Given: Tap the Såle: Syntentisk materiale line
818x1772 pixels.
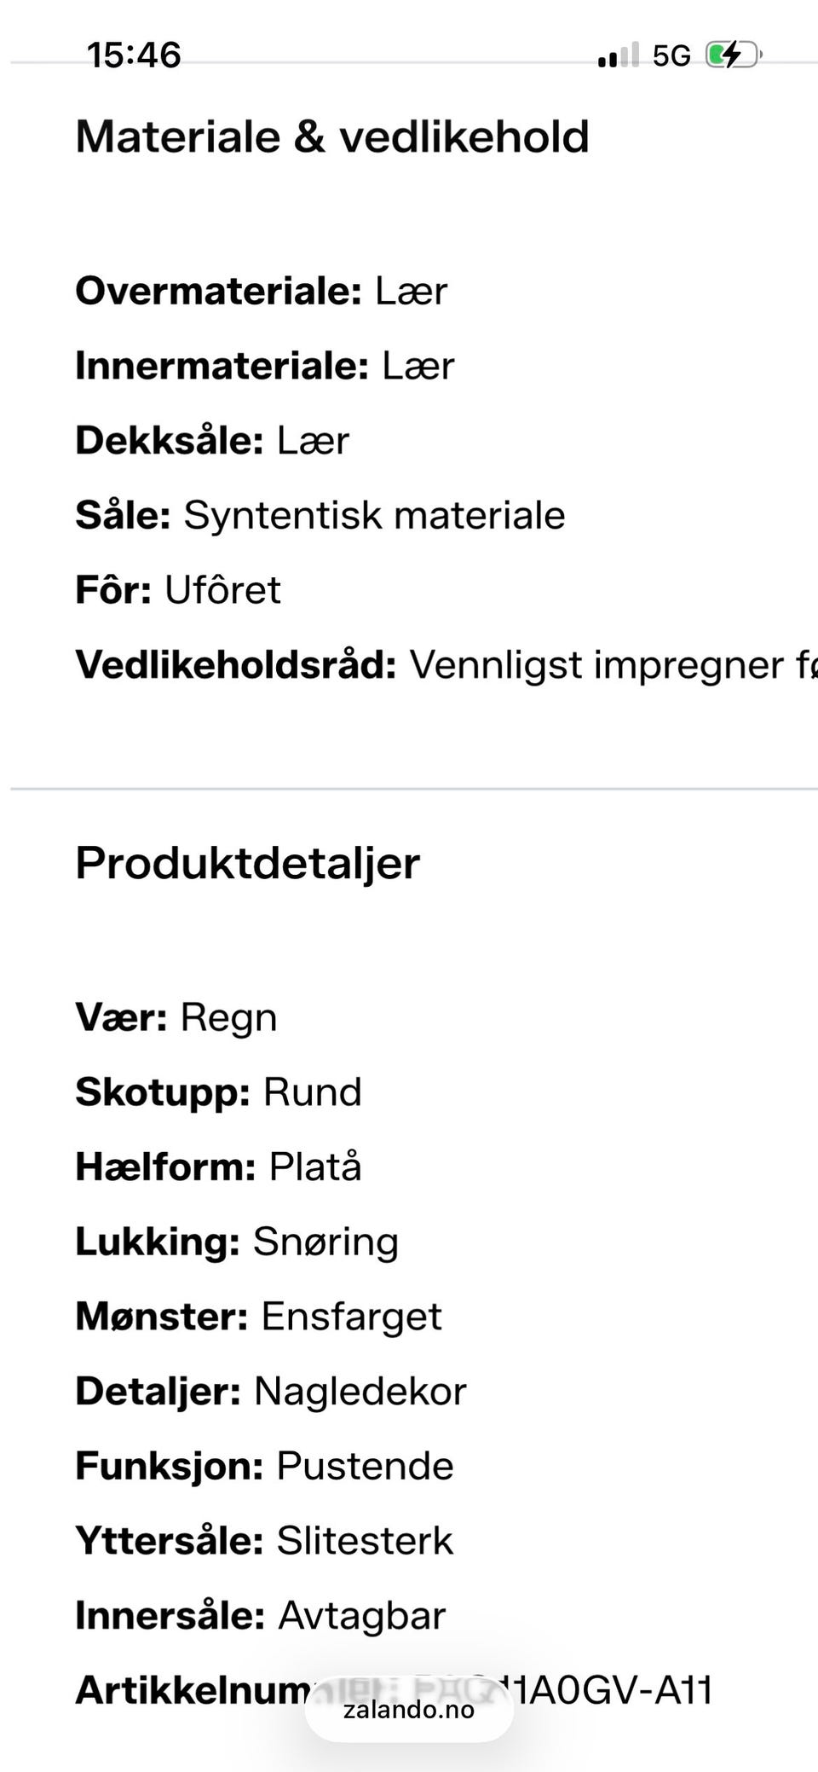Looking at the screenshot, I should (x=320, y=515).
